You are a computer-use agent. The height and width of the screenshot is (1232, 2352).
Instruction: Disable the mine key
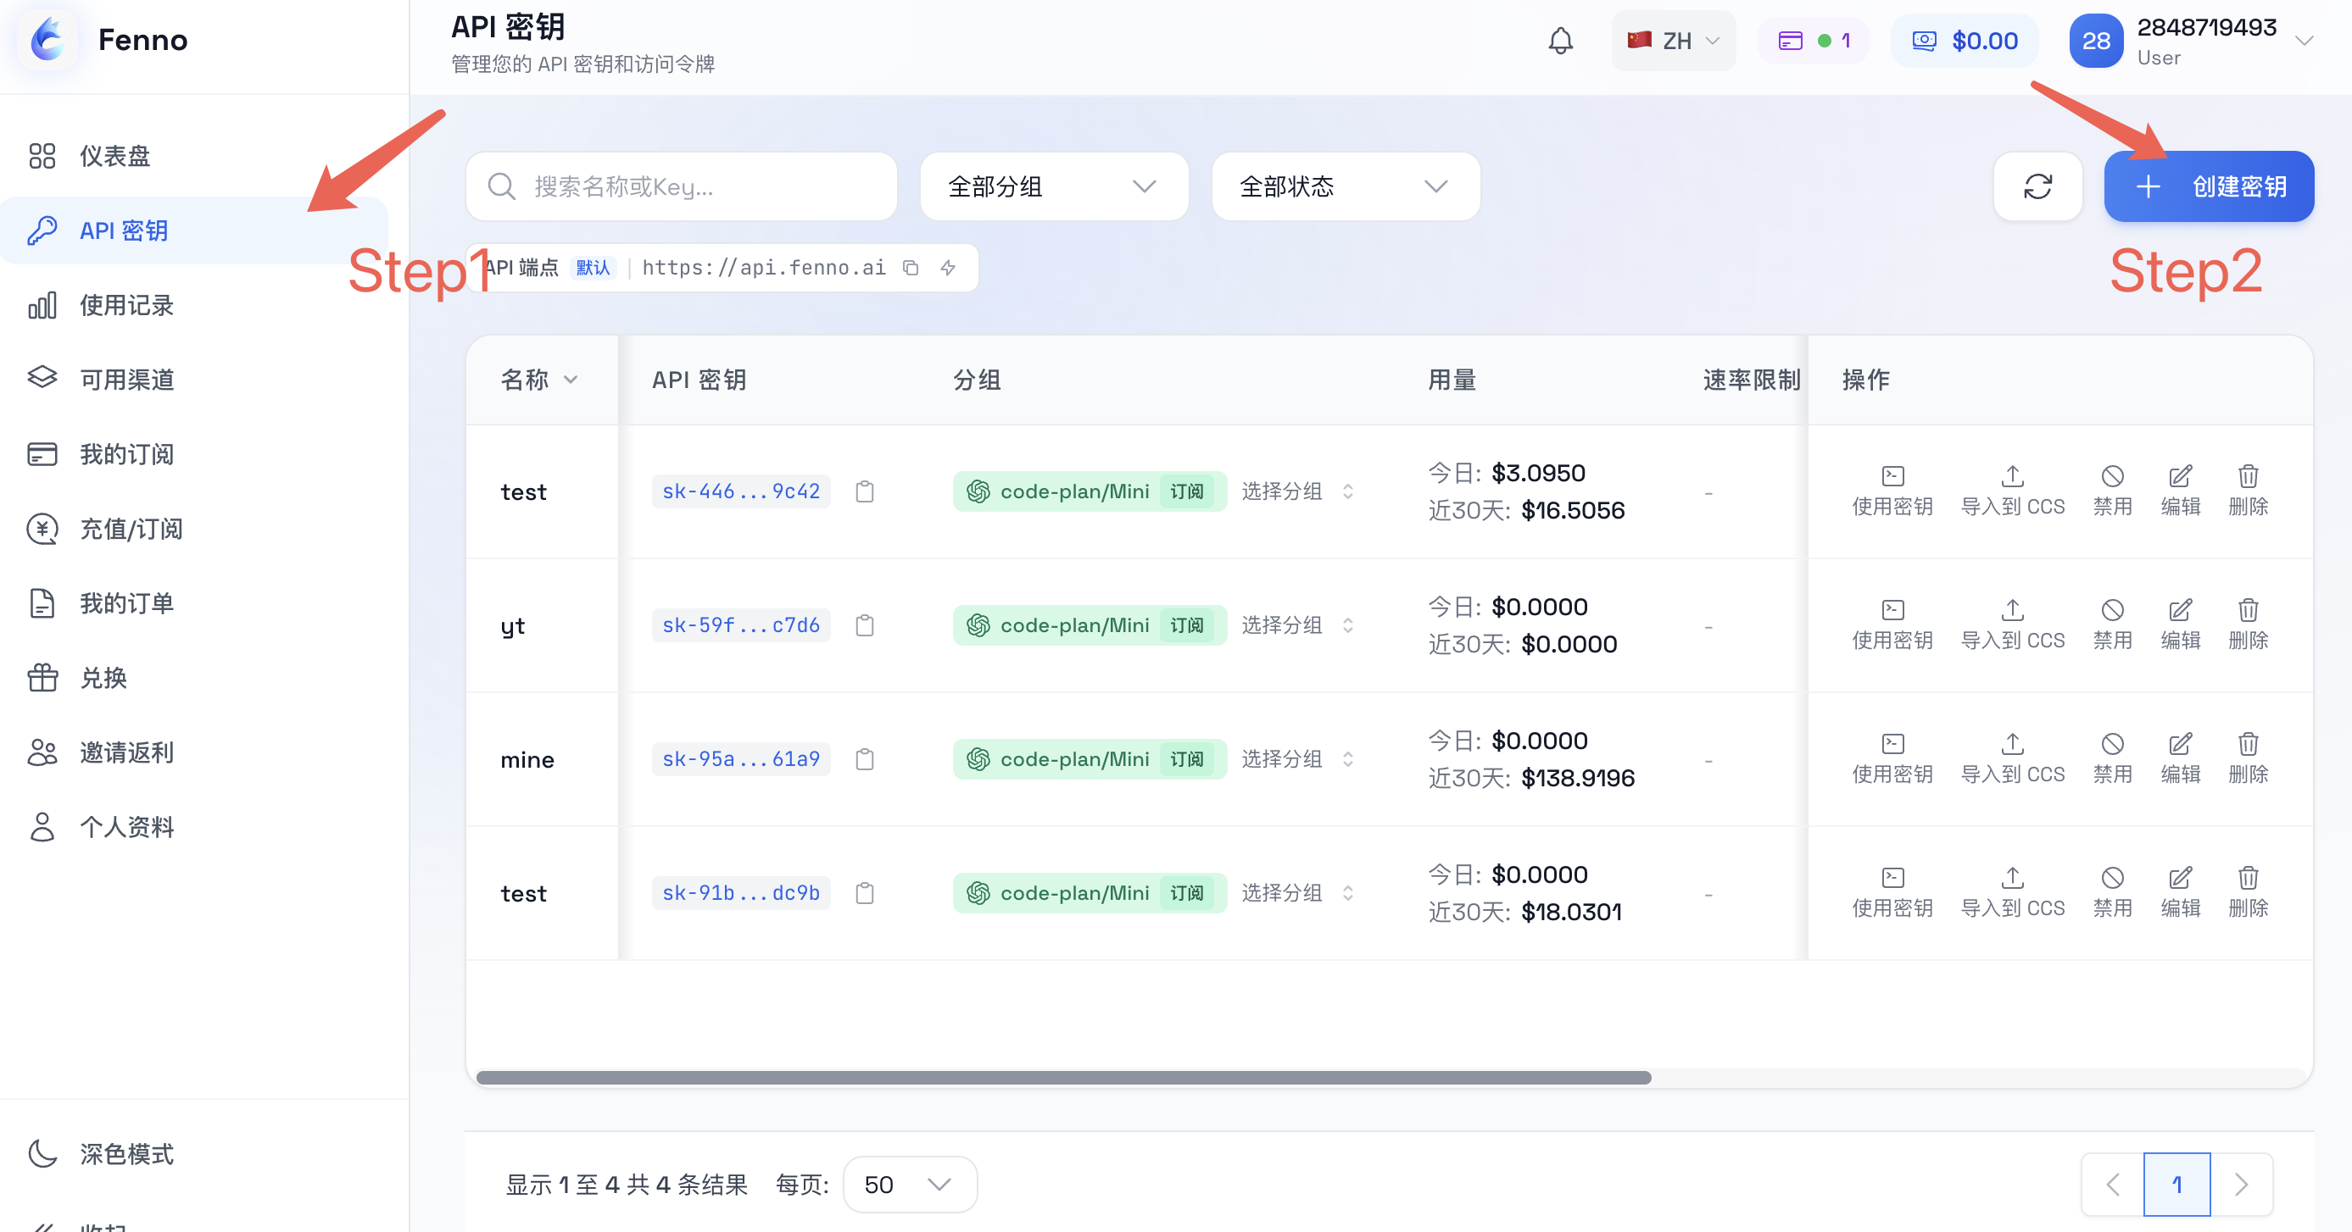point(2112,759)
